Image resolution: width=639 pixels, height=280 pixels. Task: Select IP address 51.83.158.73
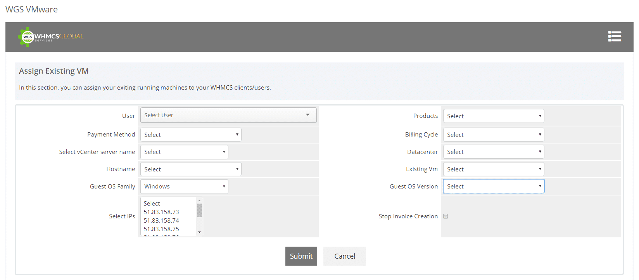tap(161, 212)
